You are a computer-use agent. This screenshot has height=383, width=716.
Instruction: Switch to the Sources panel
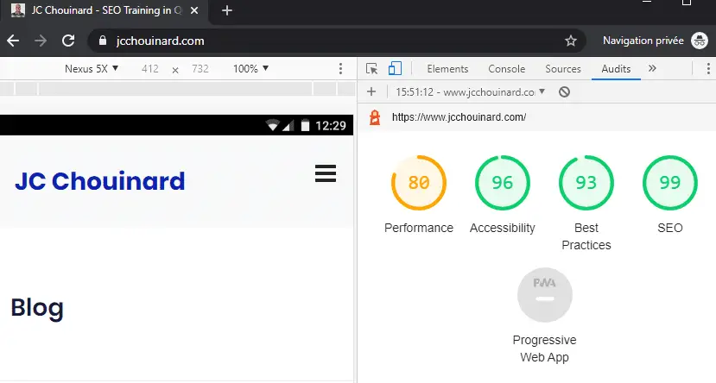(x=563, y=69)
